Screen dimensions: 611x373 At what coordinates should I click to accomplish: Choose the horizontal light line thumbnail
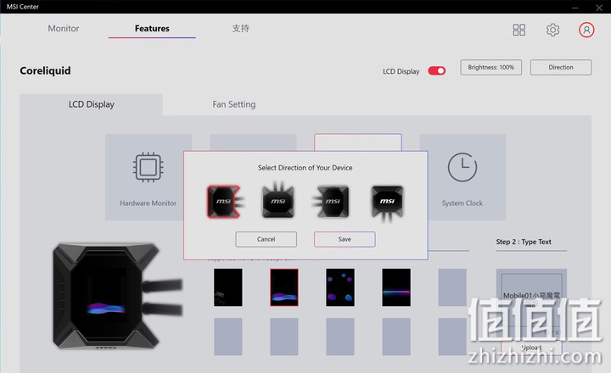(396, 287)
